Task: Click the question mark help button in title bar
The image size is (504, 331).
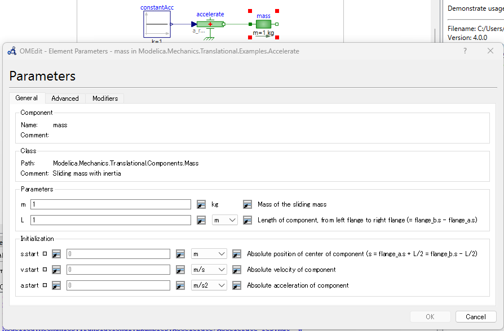Action: (x=465, y=51)
